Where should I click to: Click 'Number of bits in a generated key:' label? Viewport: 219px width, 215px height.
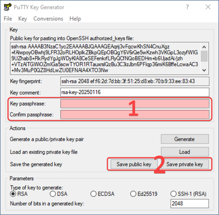pos(47,204)
